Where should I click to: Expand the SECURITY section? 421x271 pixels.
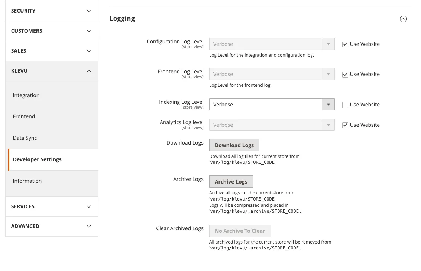pyautogui.click(x=52, y=11)
